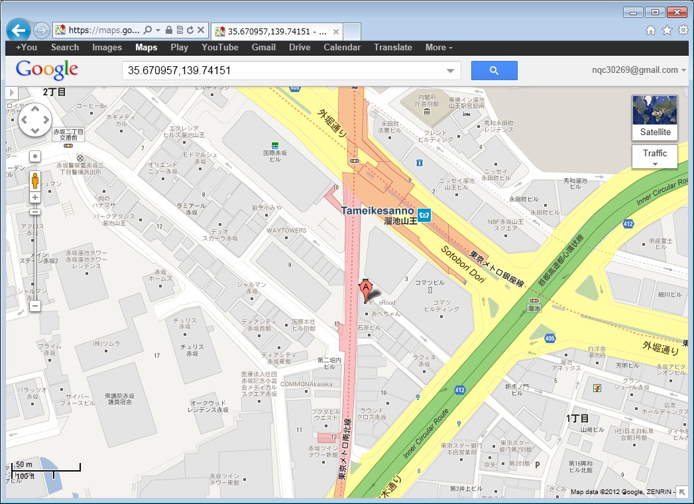Click the 赤坂二丁目交番前 signal icon

(68, 146)
